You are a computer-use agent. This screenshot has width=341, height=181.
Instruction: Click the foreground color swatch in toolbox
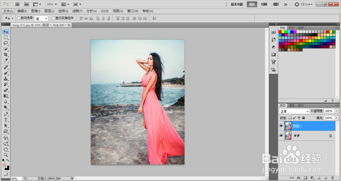click(x=4, y=165)
